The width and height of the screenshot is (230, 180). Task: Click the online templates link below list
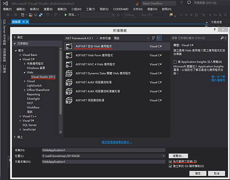pos(117,142)
